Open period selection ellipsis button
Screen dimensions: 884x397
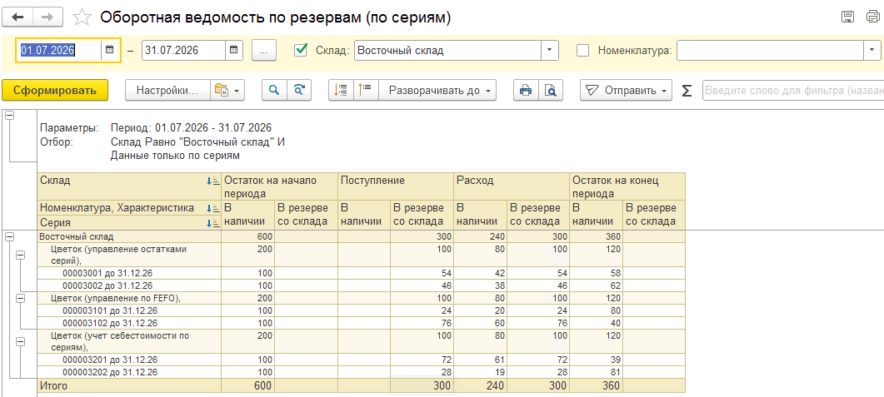264,50
